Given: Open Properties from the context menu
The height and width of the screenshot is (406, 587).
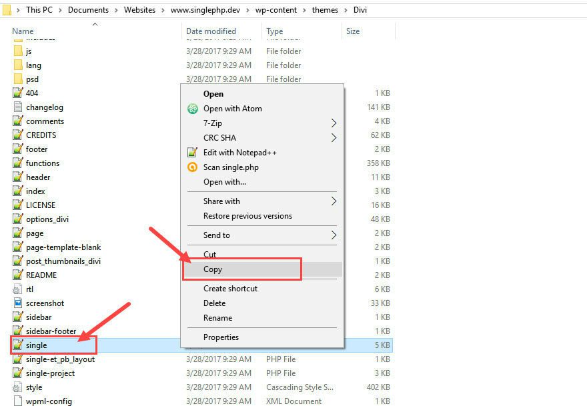Looking at the screenshot, I should [x=221, y=337].
